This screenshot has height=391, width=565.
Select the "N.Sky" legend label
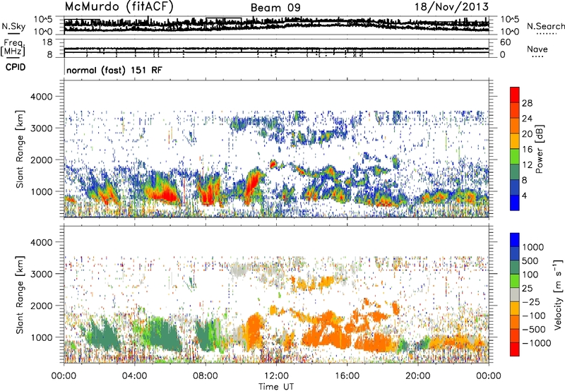point(13,26)
